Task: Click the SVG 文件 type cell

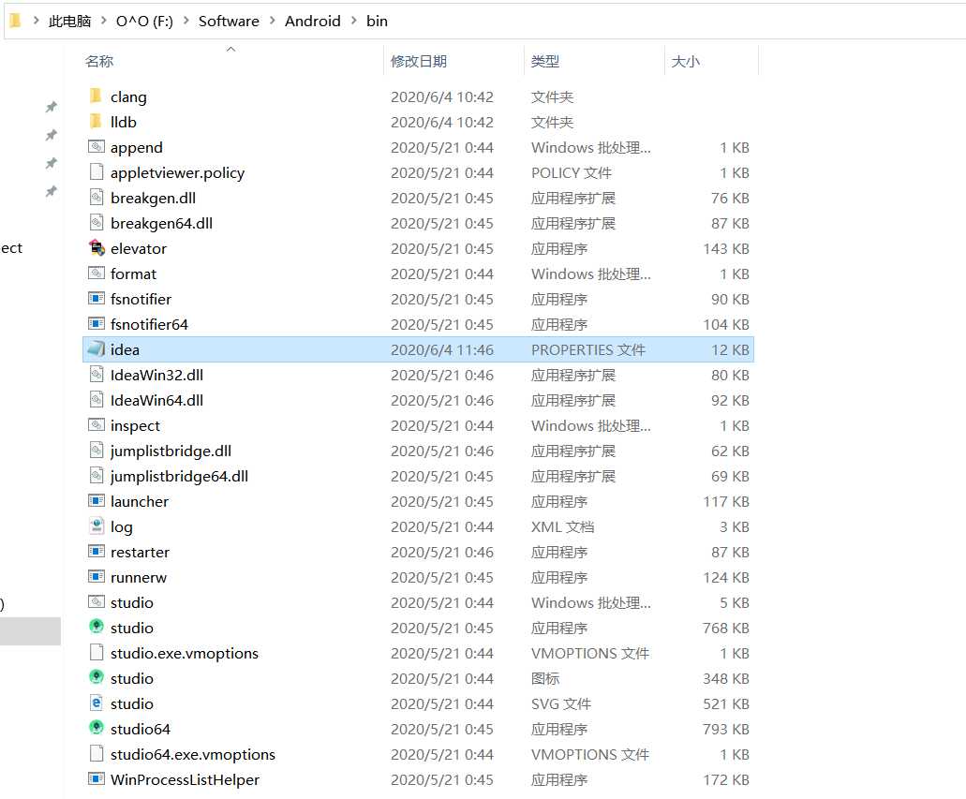Action: click(x=560, y=704)
